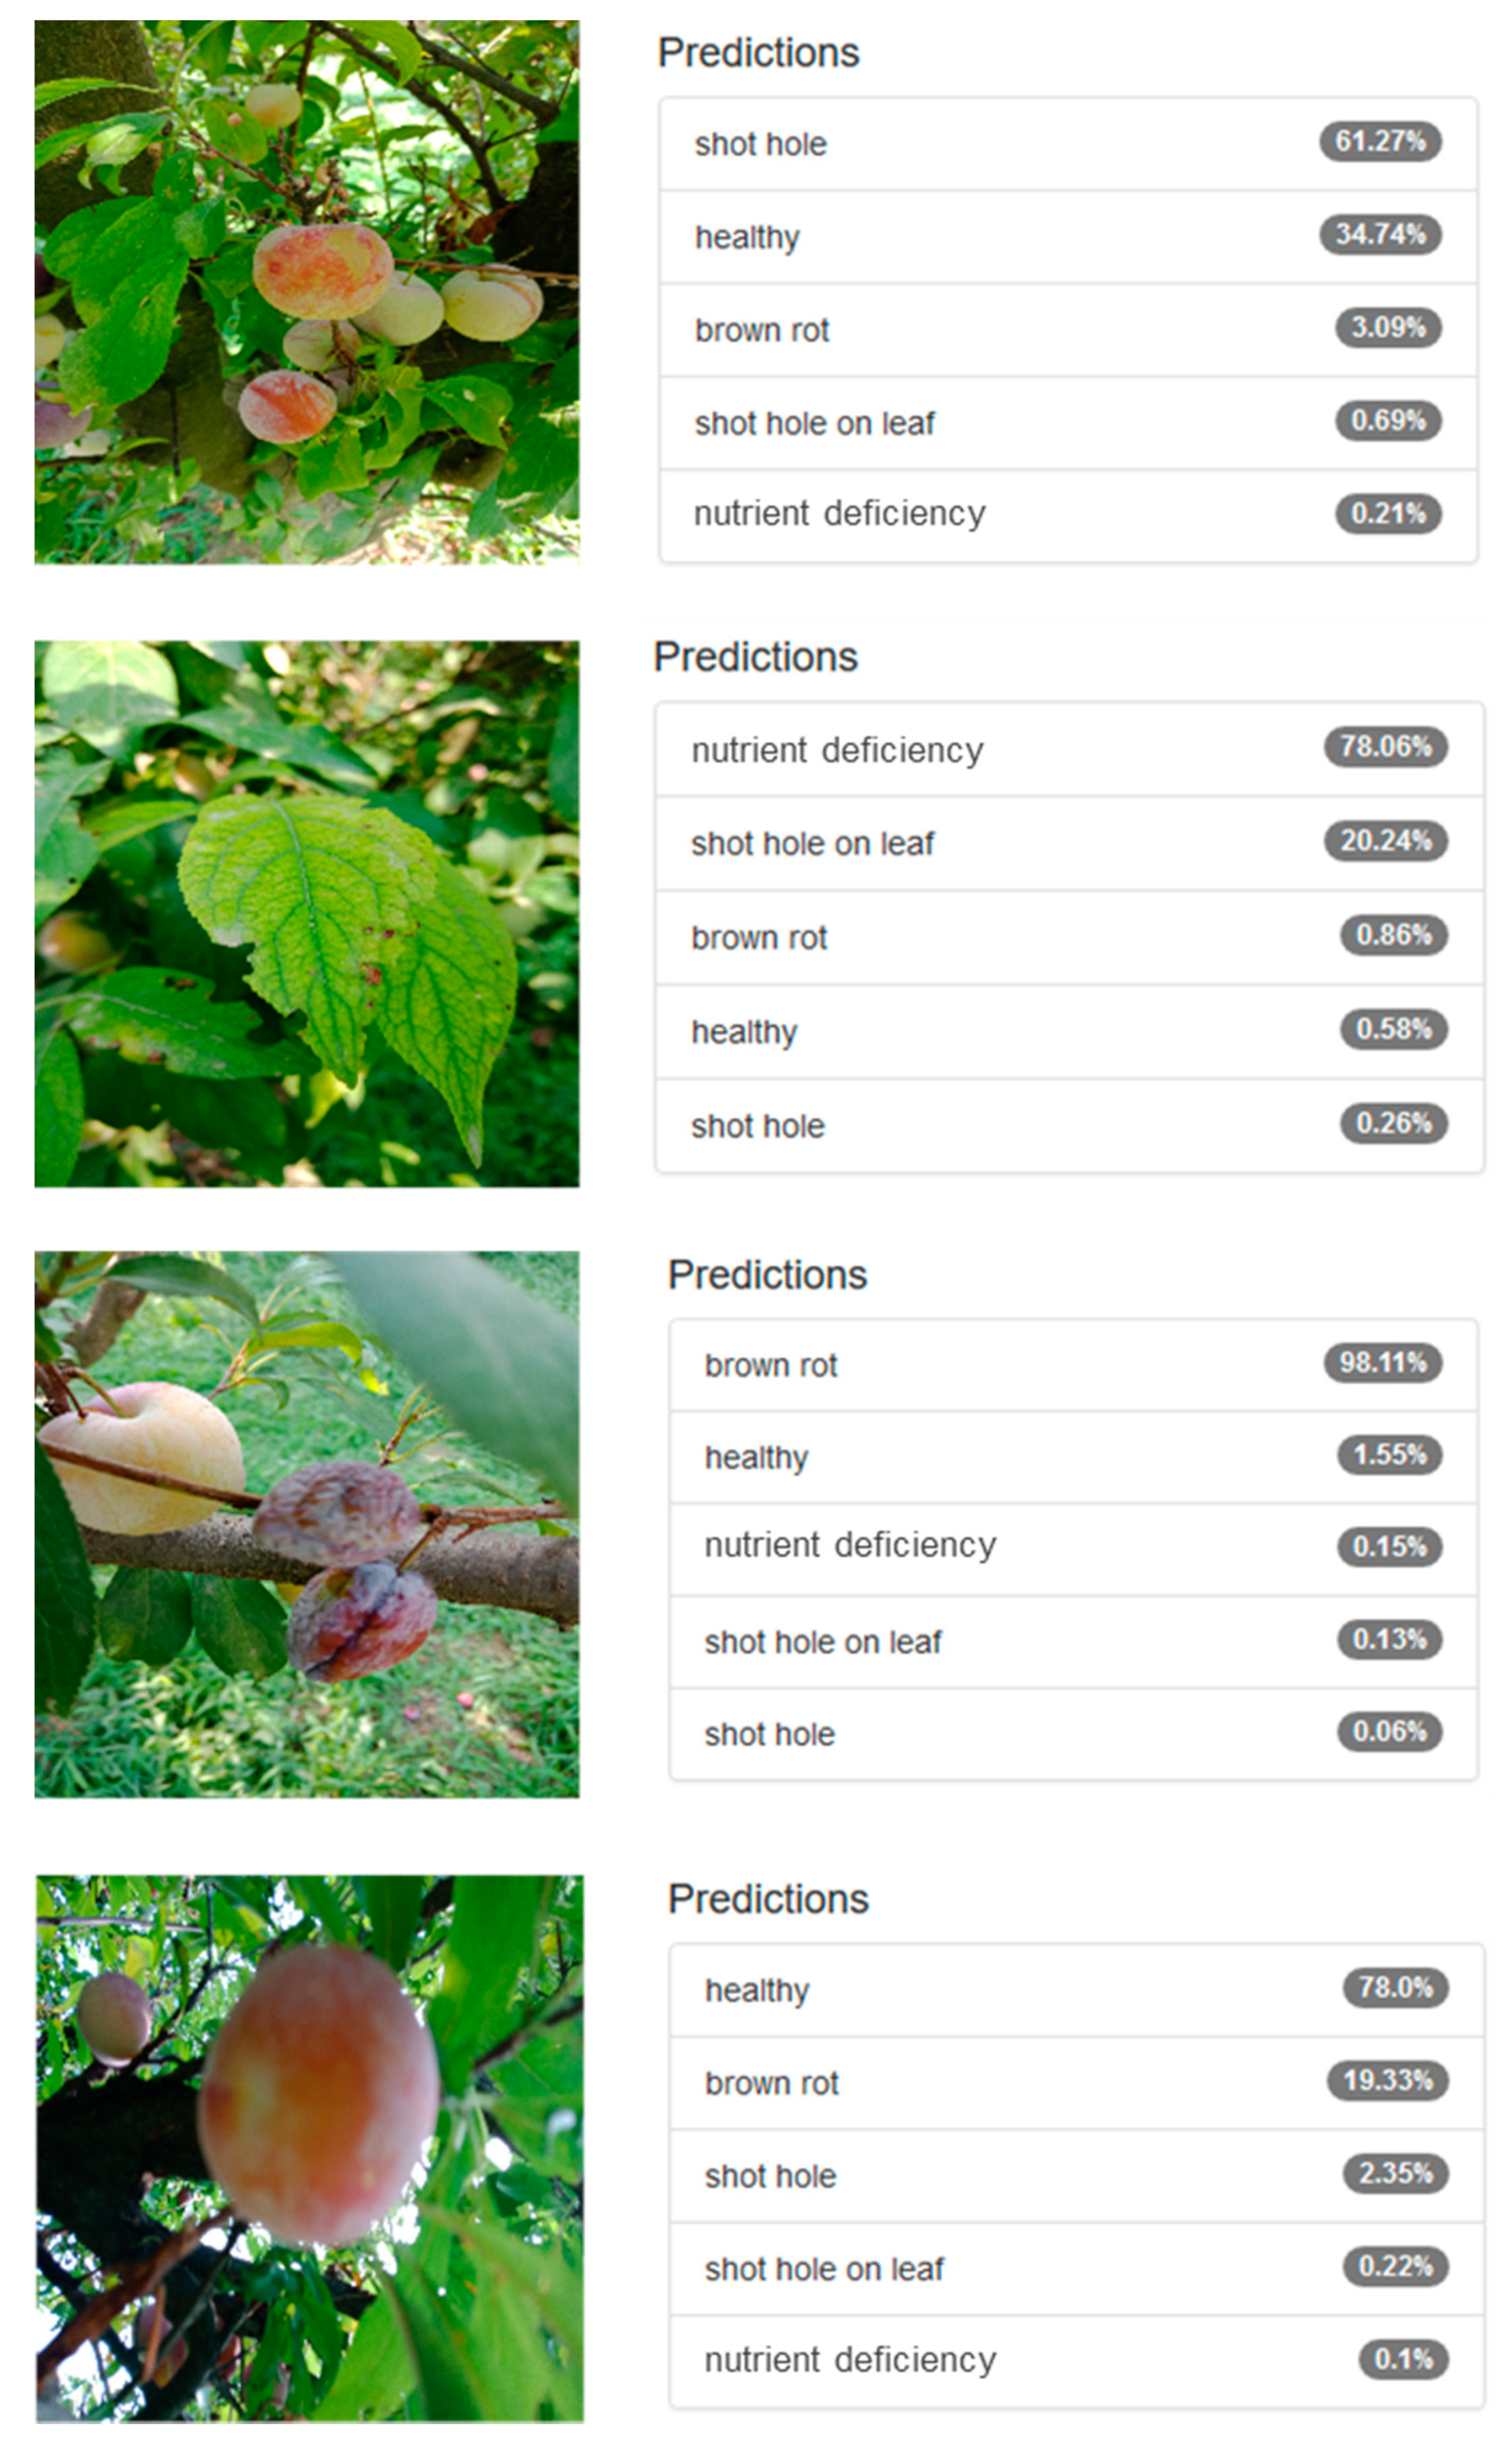Select healthy row in fourth predictions list
This screenshot has height=2447, width=1512.
coord(1077,1990)
